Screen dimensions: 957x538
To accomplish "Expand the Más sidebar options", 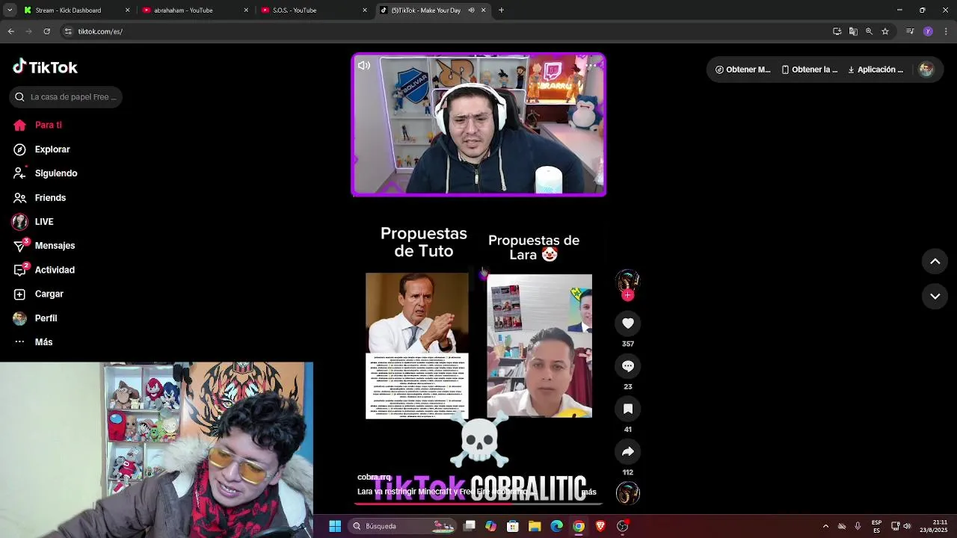I will (33, 342).
